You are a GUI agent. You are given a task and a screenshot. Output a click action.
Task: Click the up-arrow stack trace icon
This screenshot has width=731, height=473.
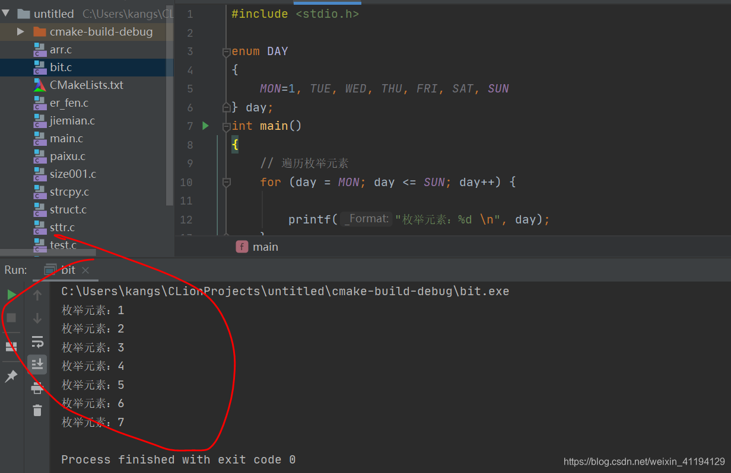pos(37,295)
